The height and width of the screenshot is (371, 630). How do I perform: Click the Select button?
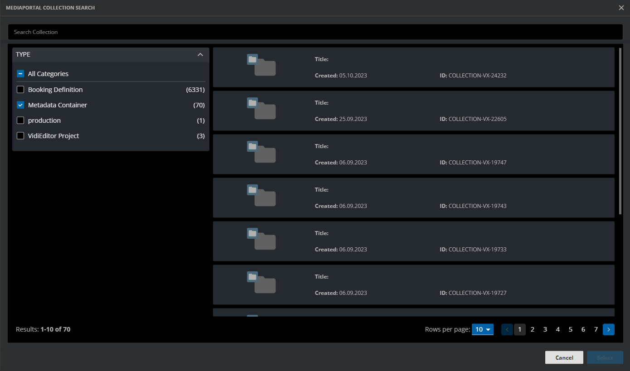(x=605, y=357)
